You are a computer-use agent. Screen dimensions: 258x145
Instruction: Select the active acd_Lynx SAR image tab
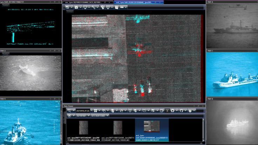[138, 2]
